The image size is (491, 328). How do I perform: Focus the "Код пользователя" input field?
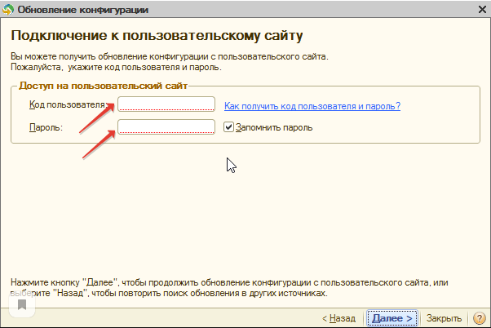[x=166, y=104]
